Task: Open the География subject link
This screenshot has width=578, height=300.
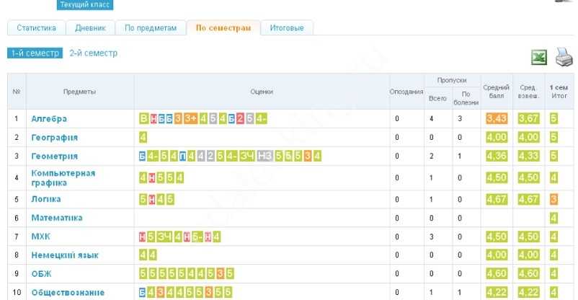Action: click(54, 137)
